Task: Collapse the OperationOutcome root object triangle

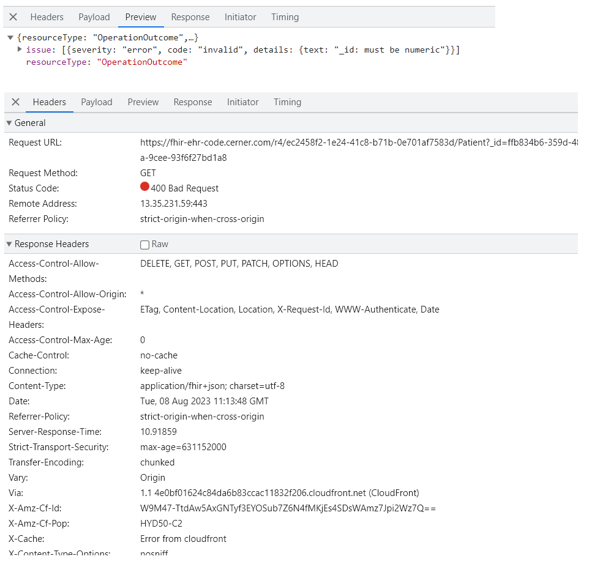Action: [x=10, y=37]
